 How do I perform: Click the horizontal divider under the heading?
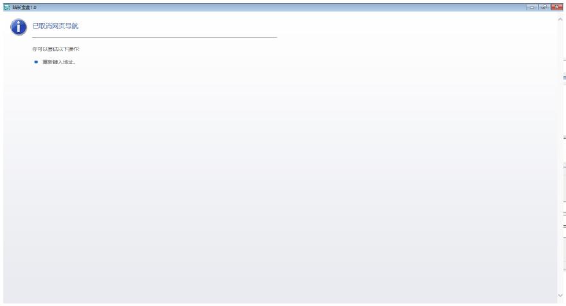[154, 37]
